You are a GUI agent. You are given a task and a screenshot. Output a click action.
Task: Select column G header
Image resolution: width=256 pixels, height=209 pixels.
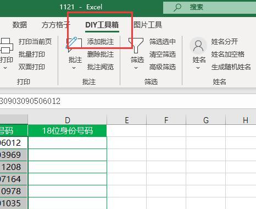click(206, 120)
